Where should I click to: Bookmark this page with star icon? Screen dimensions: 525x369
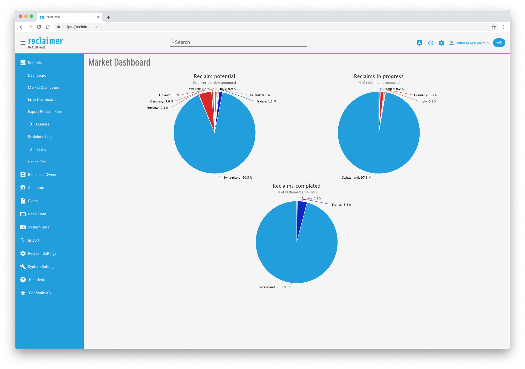(x=494, y=27)
